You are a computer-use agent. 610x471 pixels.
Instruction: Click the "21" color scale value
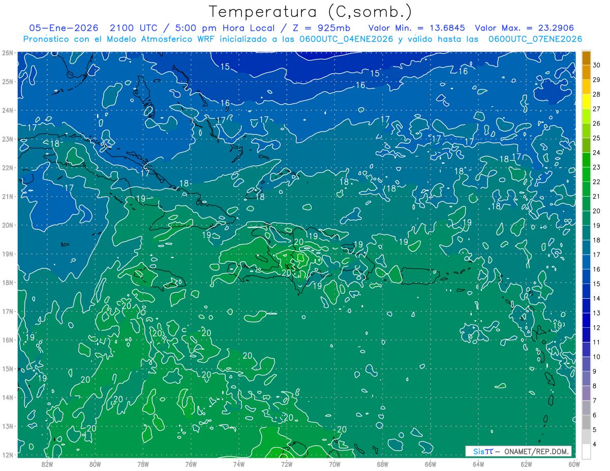coord(597,196)
